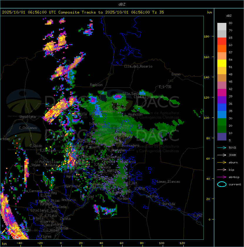Click the 'S_MARTIN' map label

point(111,171)
